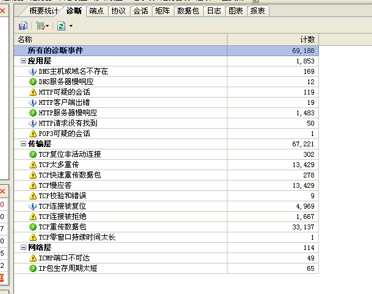The height and width of the screenshot is (294, 372).
Task: Collapse the 网络层 tree node
Action: [23, 248]
